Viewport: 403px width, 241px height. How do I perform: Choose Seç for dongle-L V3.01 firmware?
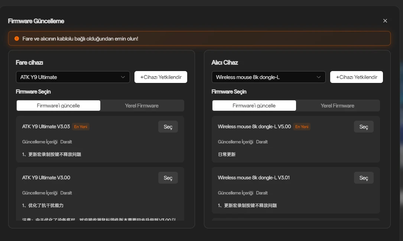pyautogui.click(x=364, y=178)
